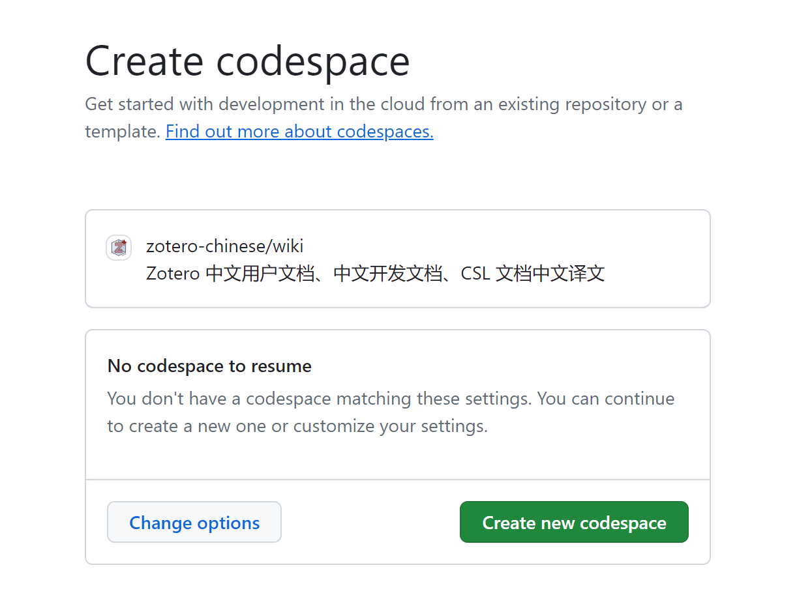
Task: Click the green codespace creation button
Action: point(573,522)
